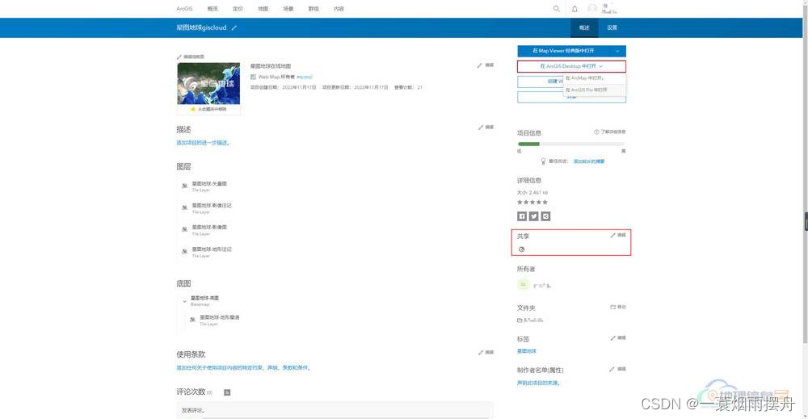Click the tile layer icon of 星图地球-影像注记
Image resolution: width=808 pixels, height=419 pixels.
click(184, 207)
